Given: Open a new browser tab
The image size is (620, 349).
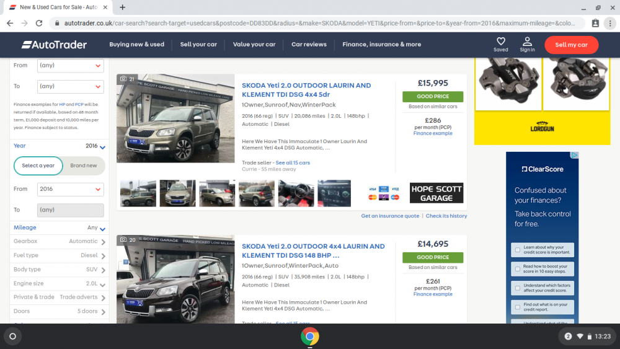Looking at the screenshot, I should pos(123,7).
